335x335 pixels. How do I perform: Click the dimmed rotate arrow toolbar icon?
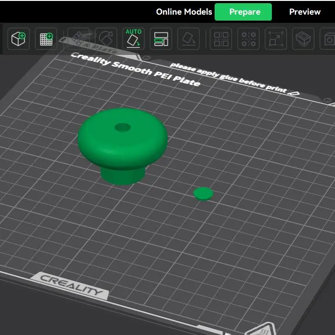coord(106,39)
